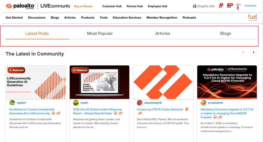
Task: Switch to the Blogs tab below navigation
Action: (225, 33)
